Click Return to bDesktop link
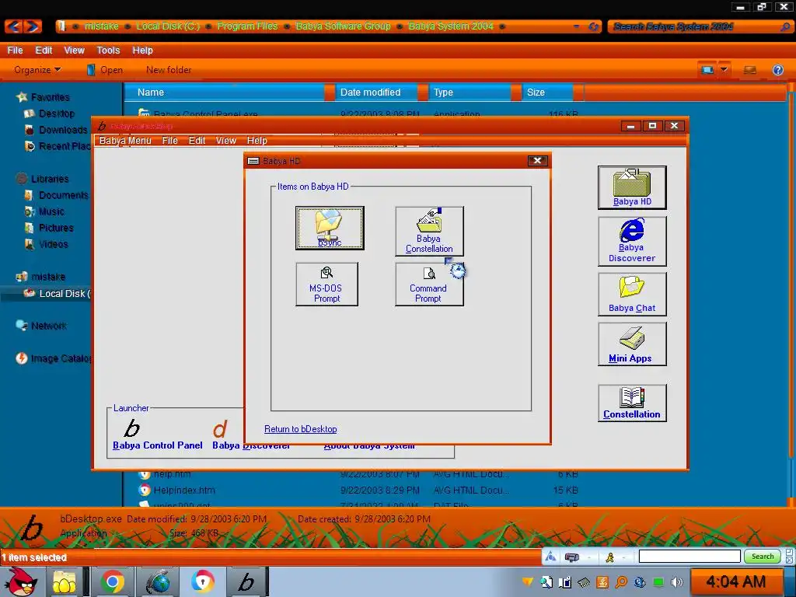 click(301, 429)
